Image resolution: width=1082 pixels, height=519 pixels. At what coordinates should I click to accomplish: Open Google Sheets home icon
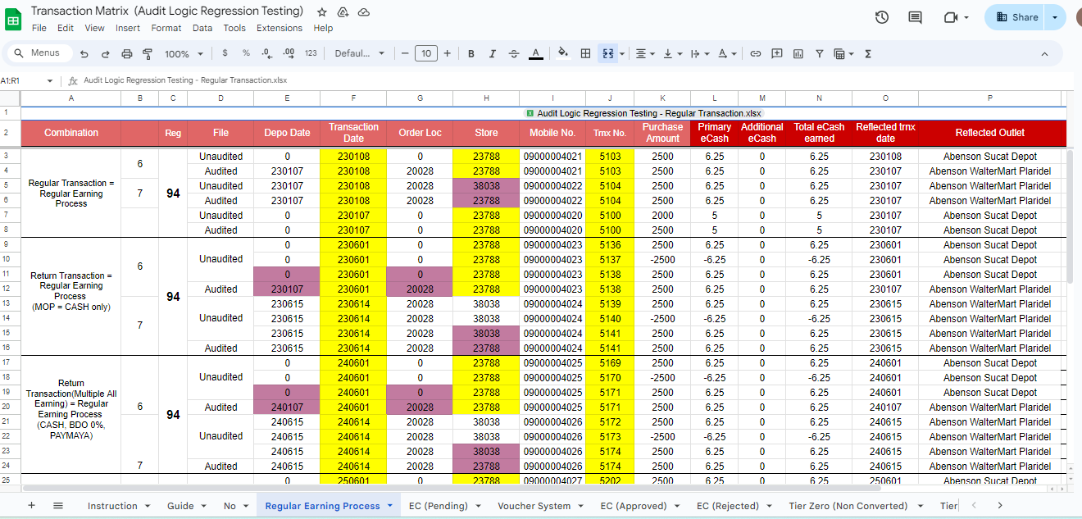[x=14, y=19]
